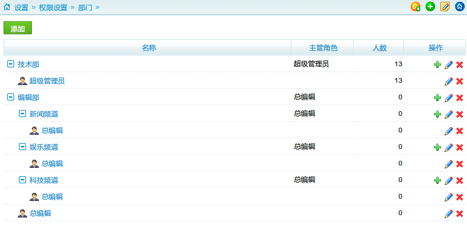Delete the 总编辑 role under 科技频道
Image resolution: width=467 pixels, height=227 pixels.
pyautogui.click(x=459, y=197)
